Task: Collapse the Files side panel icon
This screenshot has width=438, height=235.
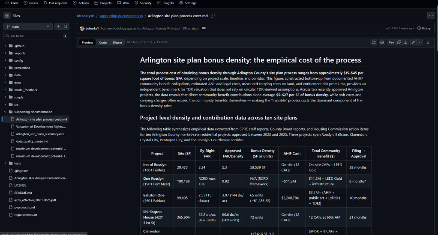Action: [x=7, y=16]
